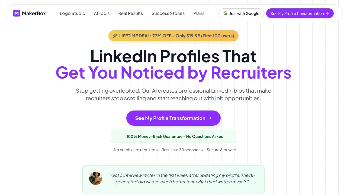Click the Google G icon
Screen dimensions: 347x195
coord(225,13)
